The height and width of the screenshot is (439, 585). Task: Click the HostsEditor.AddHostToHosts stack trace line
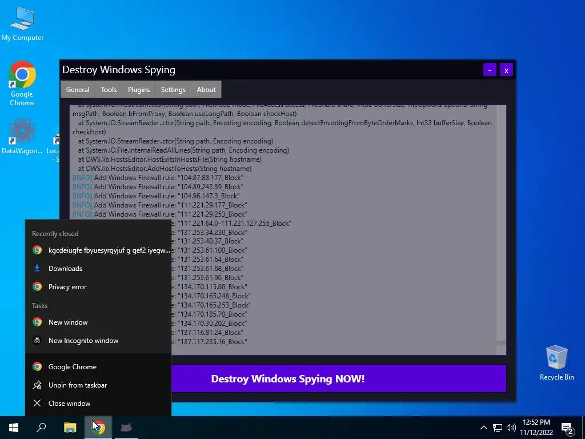pos(165,169)
